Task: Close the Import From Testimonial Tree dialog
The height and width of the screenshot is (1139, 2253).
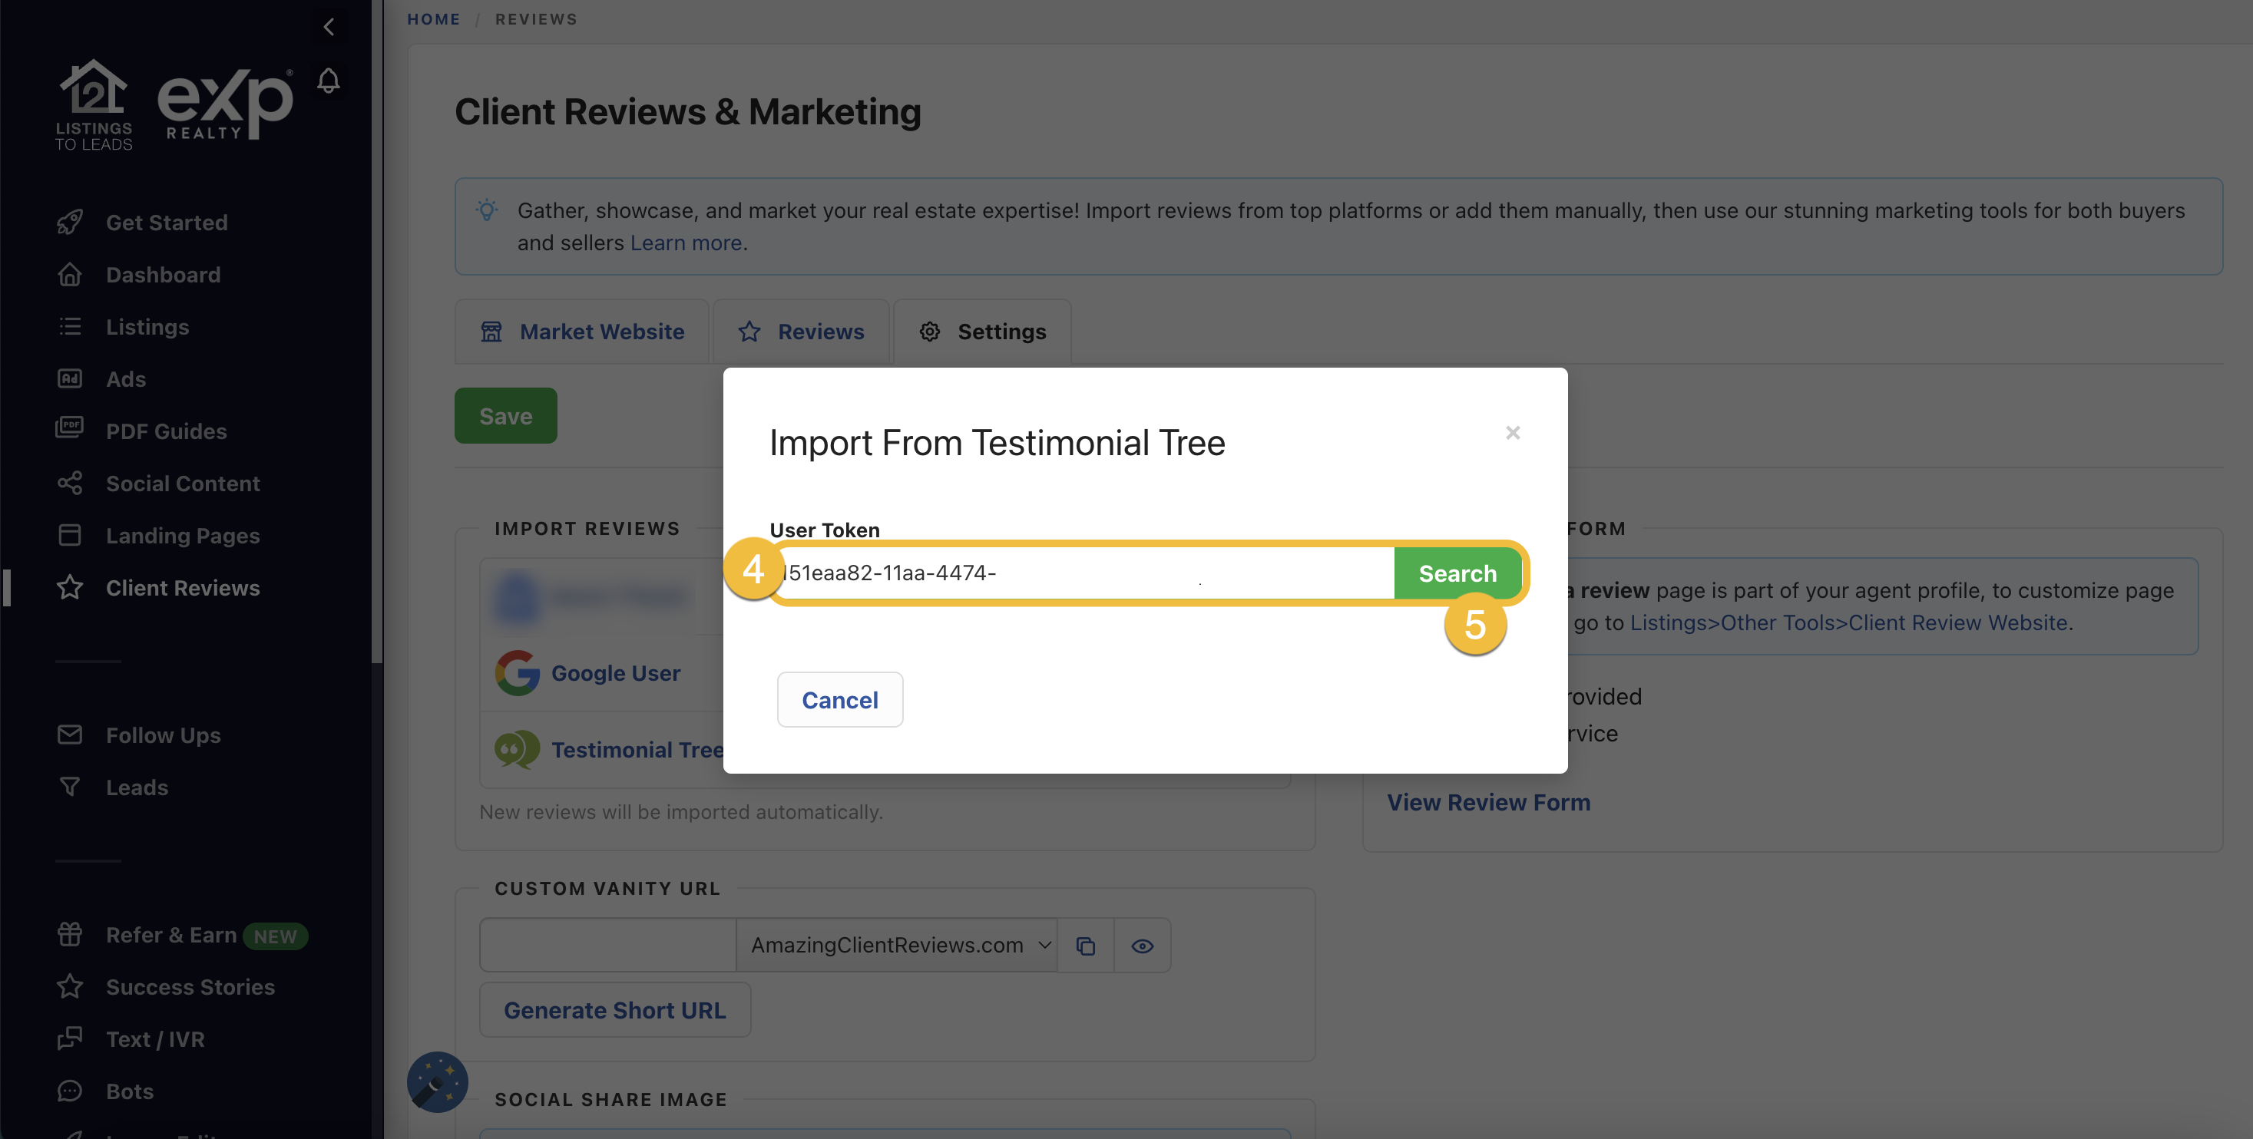Action: click(x=1513, y=433)
